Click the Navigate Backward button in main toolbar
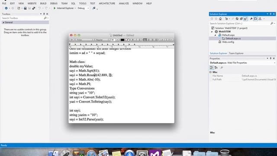The height and width of the screenshot is (156, 277). 6,8
